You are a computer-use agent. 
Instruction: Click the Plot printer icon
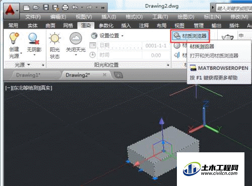pos(65,8)
